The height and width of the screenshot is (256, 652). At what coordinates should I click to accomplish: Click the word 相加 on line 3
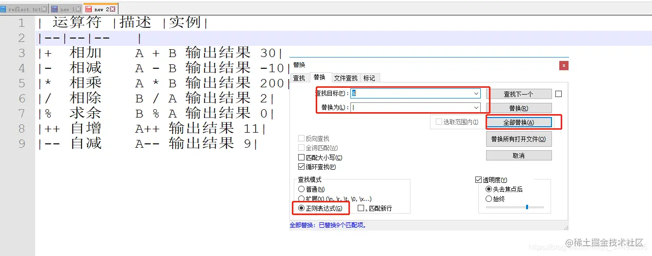(x=86, y=53)
